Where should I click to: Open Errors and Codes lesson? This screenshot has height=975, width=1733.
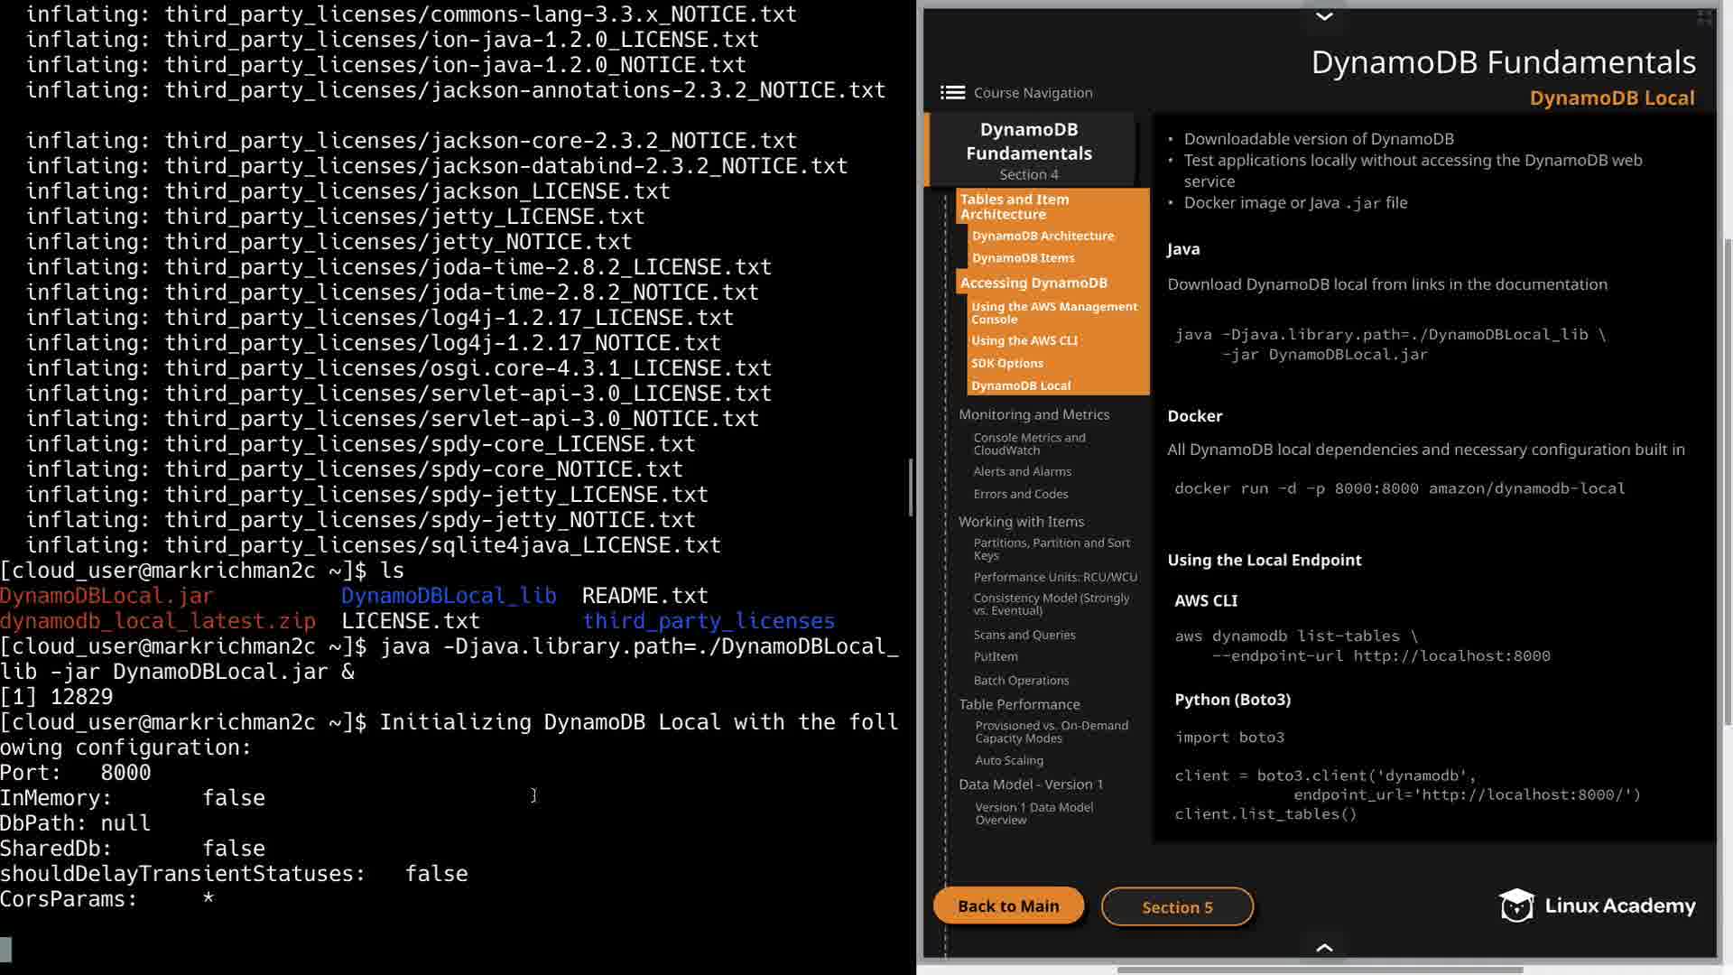point(1021,494)
